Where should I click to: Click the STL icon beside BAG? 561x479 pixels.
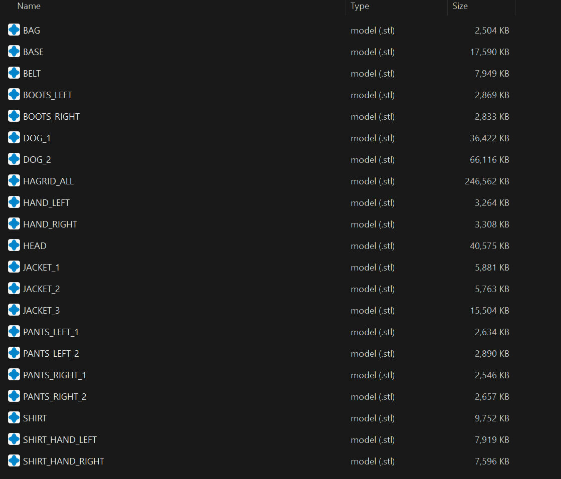14,30
